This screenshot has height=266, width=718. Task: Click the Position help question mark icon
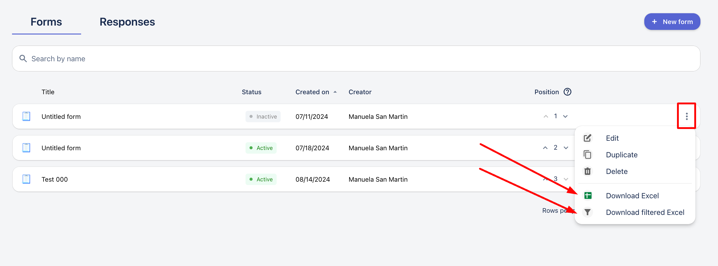point(567,92)
